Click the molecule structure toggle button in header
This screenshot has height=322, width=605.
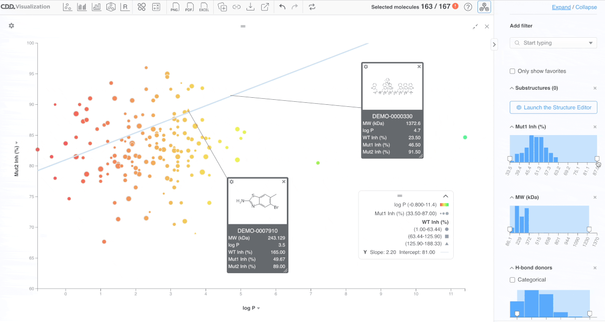[x=483, y=7]
